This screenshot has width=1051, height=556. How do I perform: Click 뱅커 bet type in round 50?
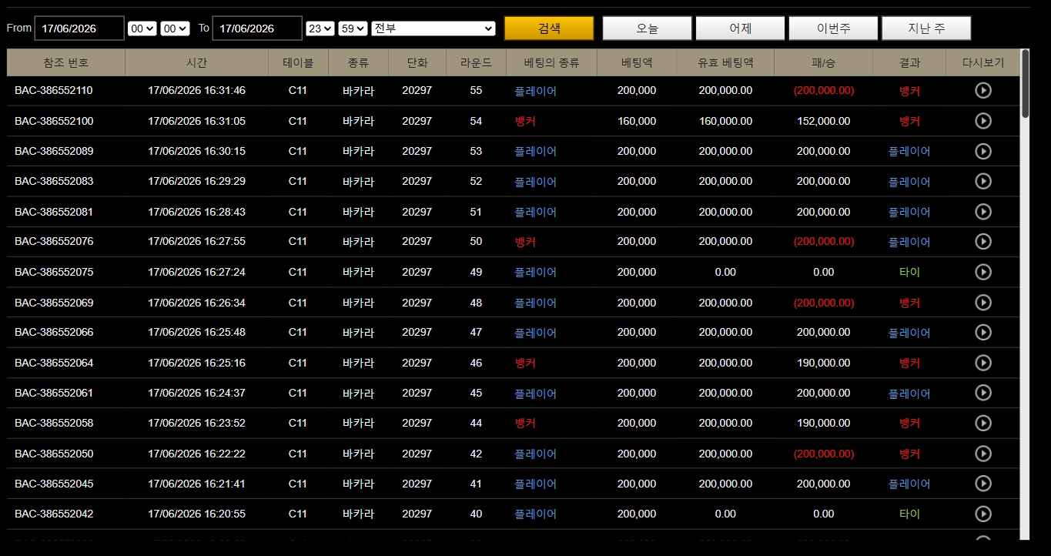[525, 241]
